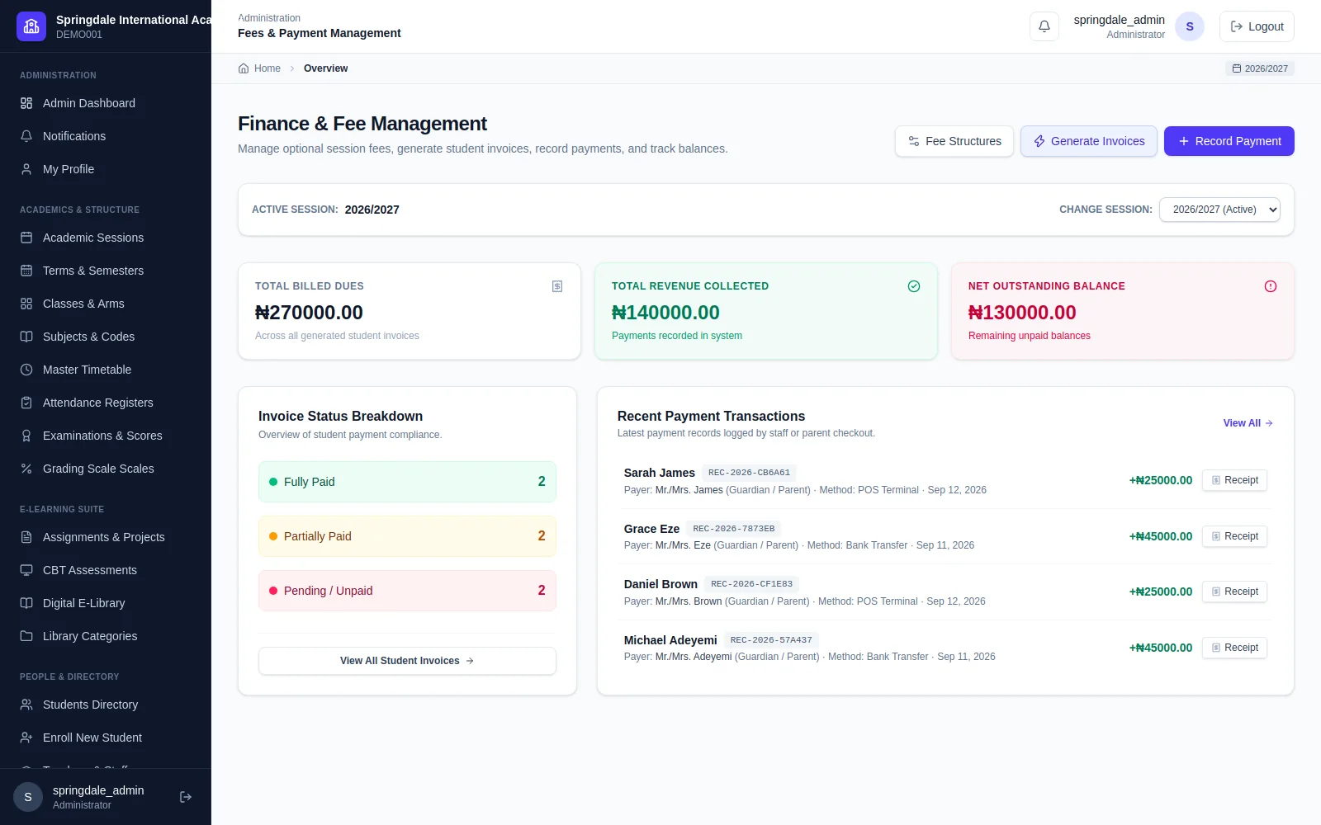Click the S avatar in top header

[1190, 26]
